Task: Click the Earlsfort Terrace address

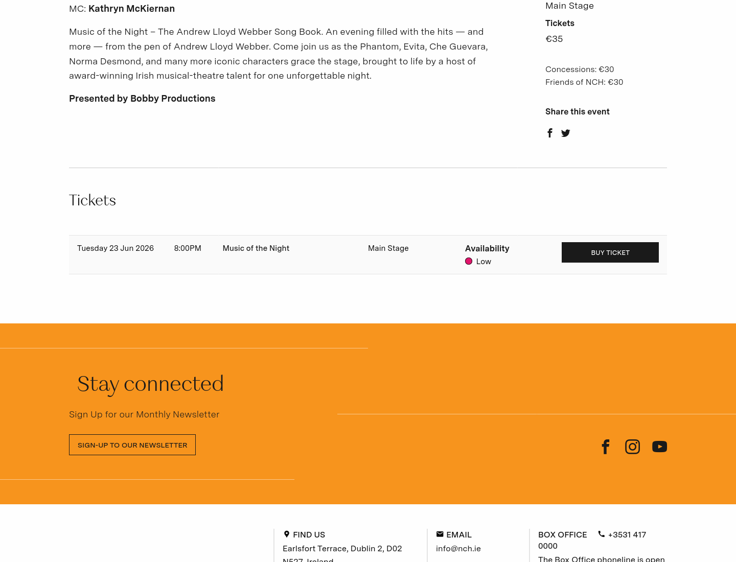Action: click(x=342, y=554)
